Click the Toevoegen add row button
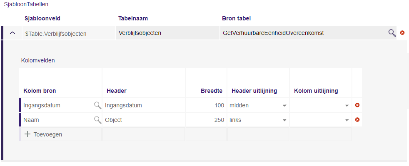 [x=43, y=134]
